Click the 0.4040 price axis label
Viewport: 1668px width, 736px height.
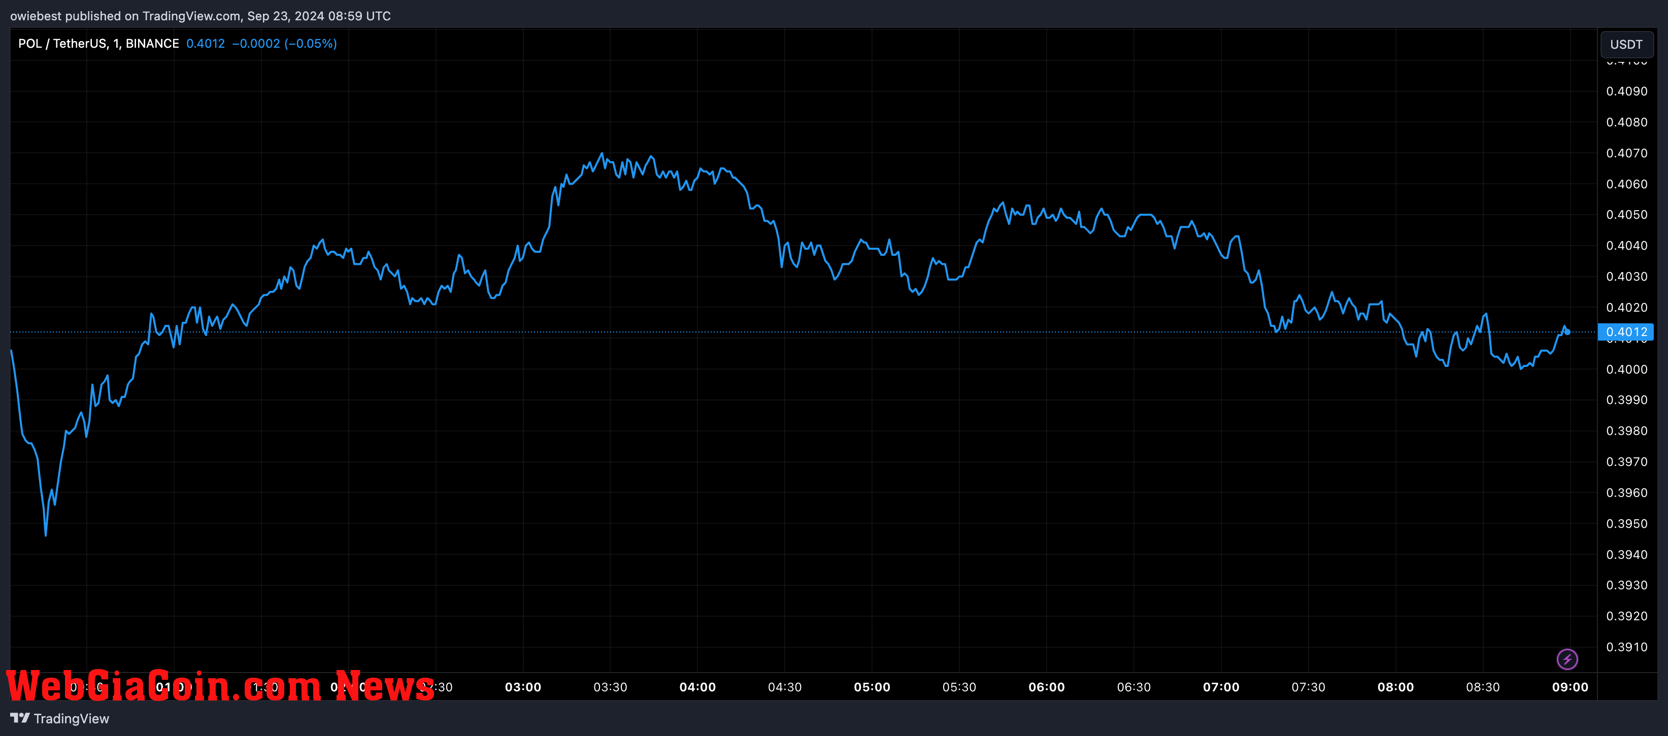[x=1626, y=245]
